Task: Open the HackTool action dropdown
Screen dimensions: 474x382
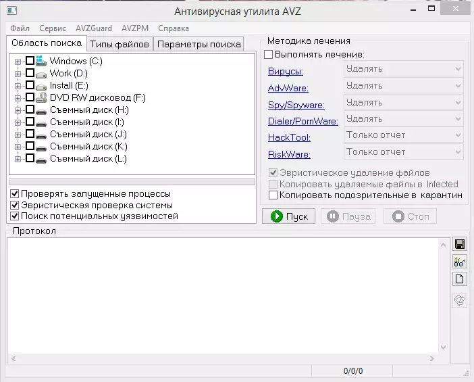Action: (x=404, y=135)
